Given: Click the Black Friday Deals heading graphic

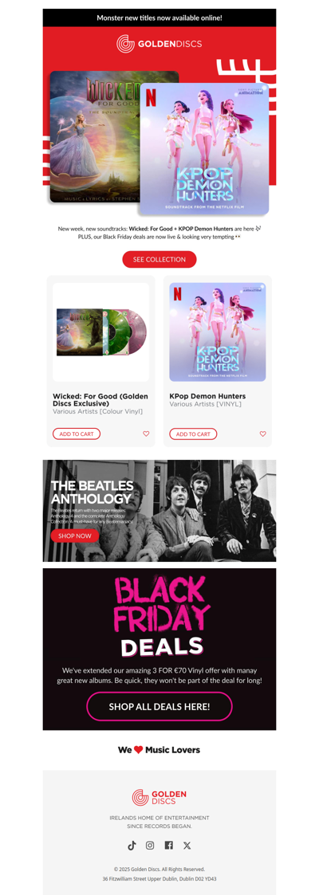Looking at the screenshot, I should (159, 617).
